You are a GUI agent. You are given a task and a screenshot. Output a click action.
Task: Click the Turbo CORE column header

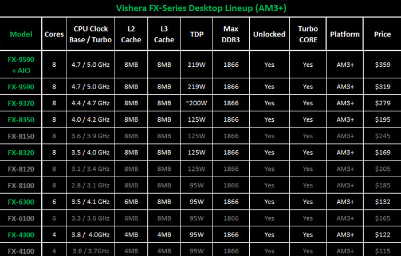[x=308, y=34]
